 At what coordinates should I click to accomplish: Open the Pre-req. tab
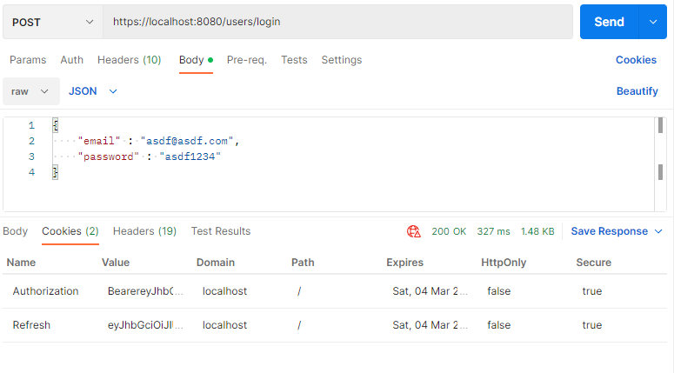(247, 60)
